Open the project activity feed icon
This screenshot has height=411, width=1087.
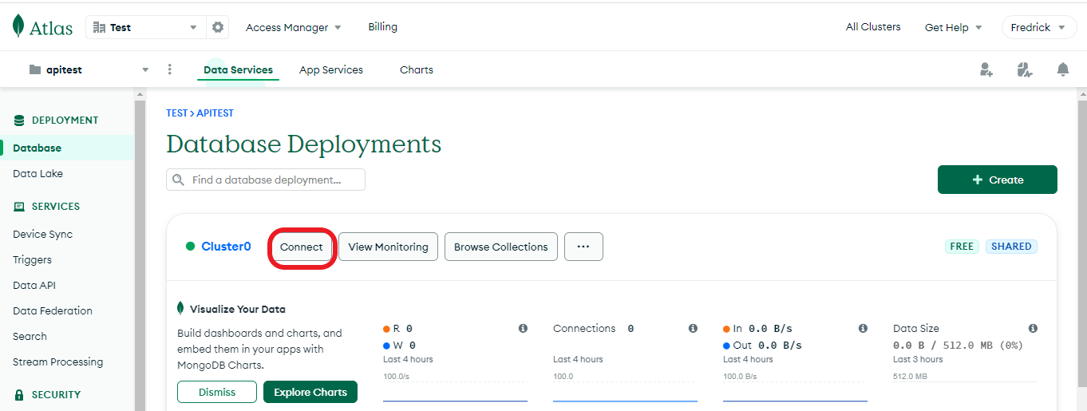click(1025, 69)
